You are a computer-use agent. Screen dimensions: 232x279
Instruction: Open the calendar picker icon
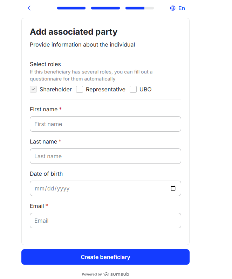click(173, 188)
